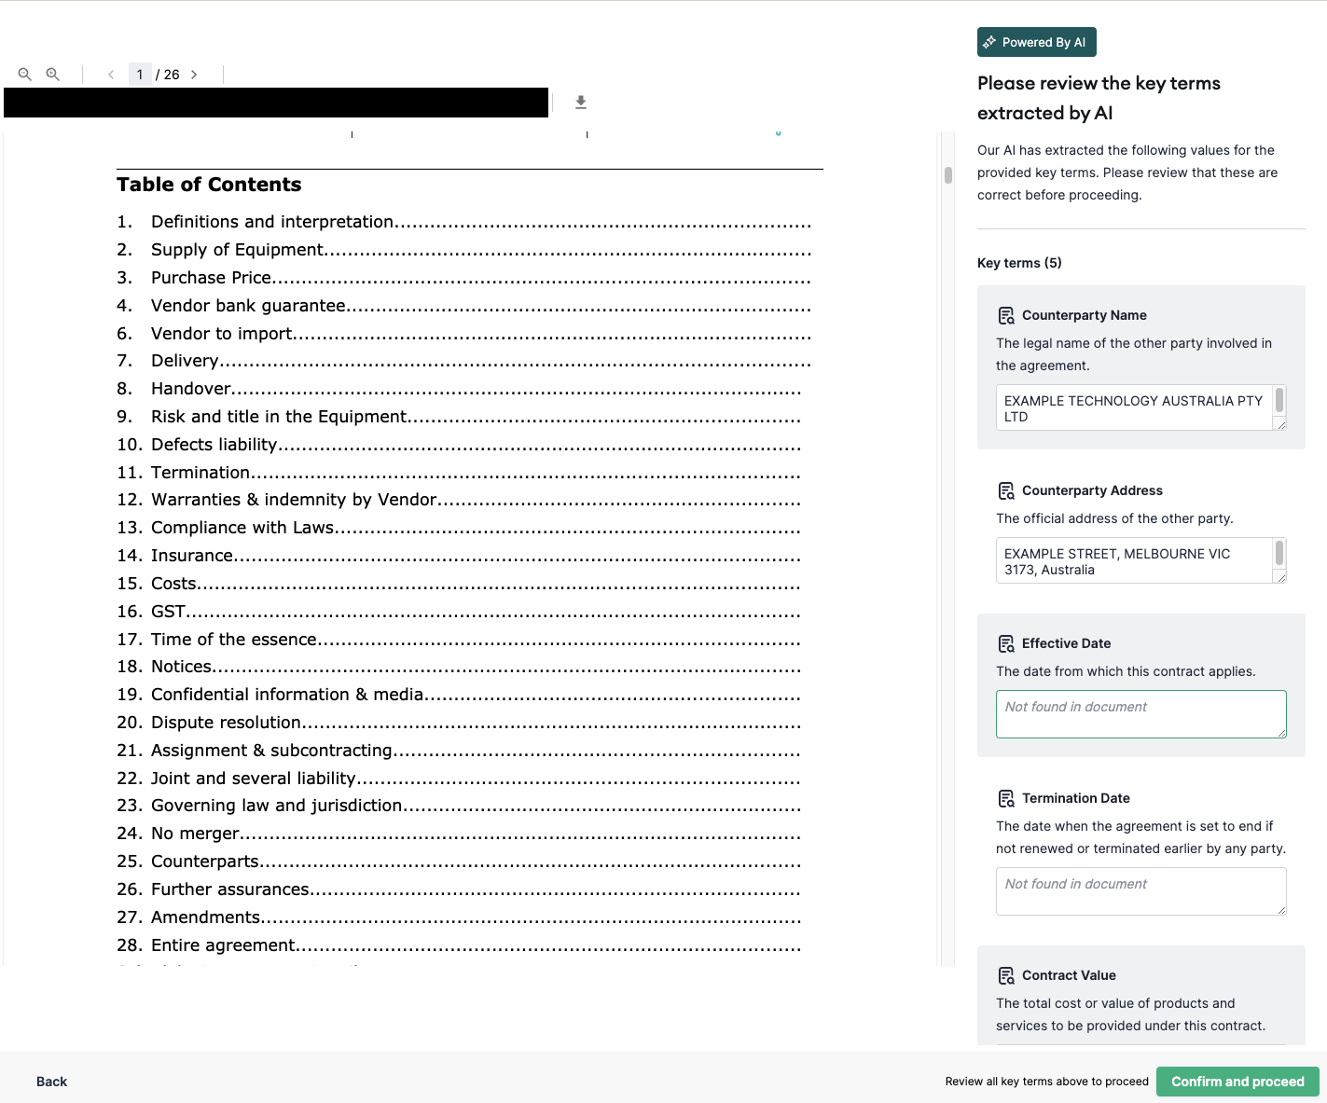Go to next page arrow
The width and height of the screenshot is (1327, 1103).
(194, 75)
